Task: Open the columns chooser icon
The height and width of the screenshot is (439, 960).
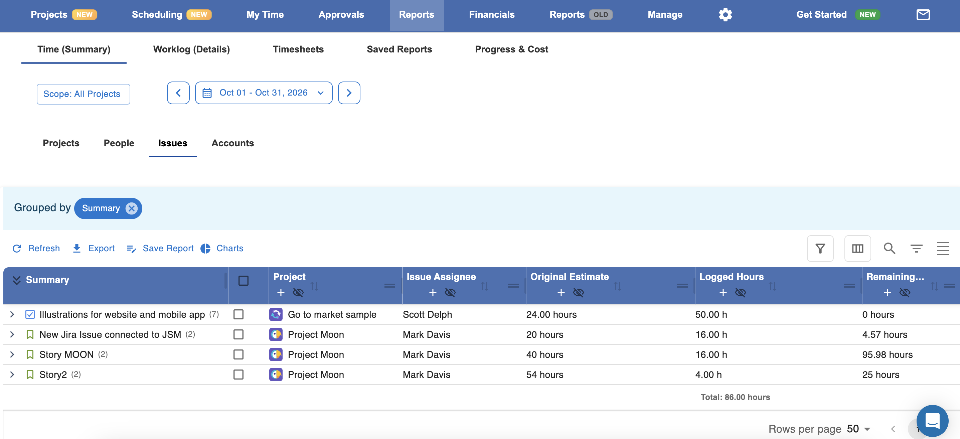Action: pos(857,248)
